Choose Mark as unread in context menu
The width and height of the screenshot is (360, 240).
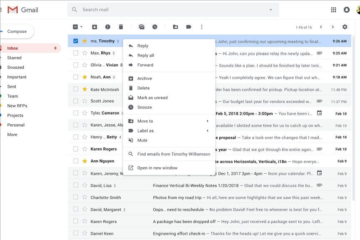(x=152, y=98)
